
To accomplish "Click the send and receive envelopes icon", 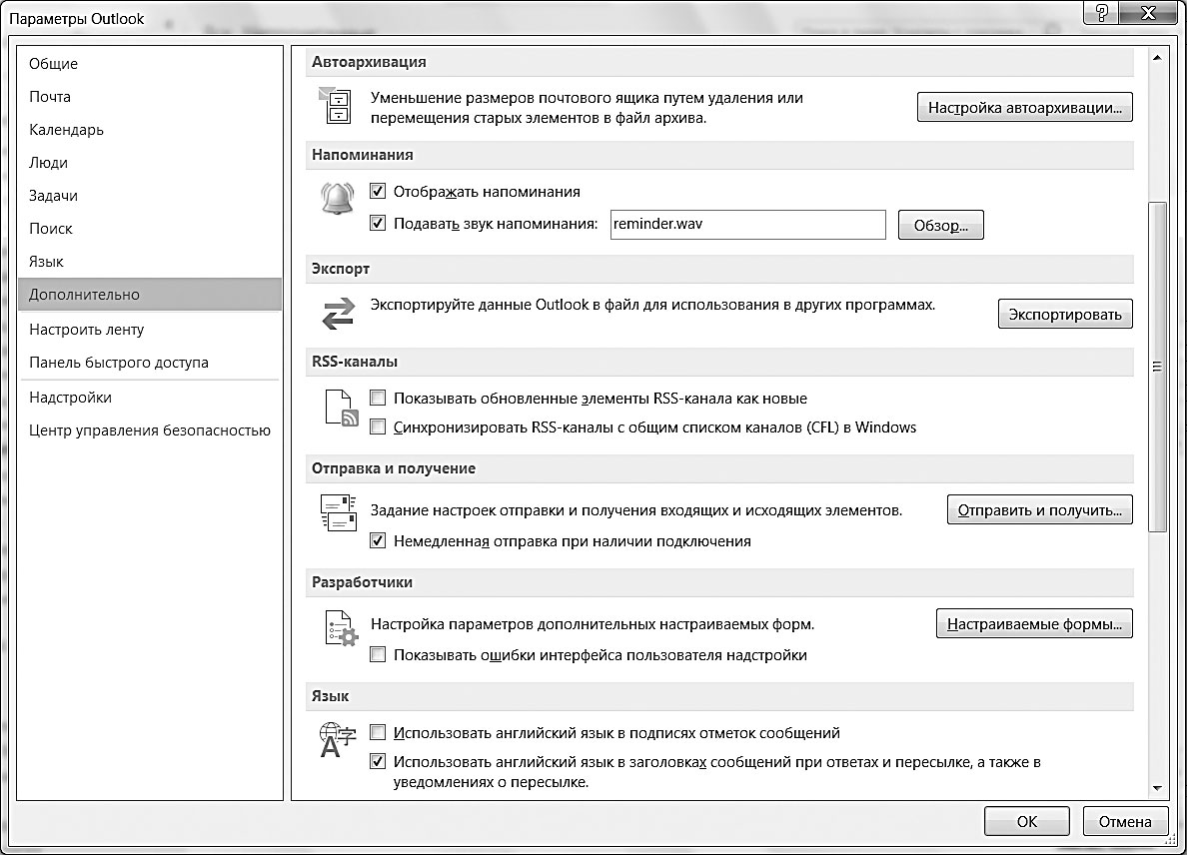I will tap(339, 512).
